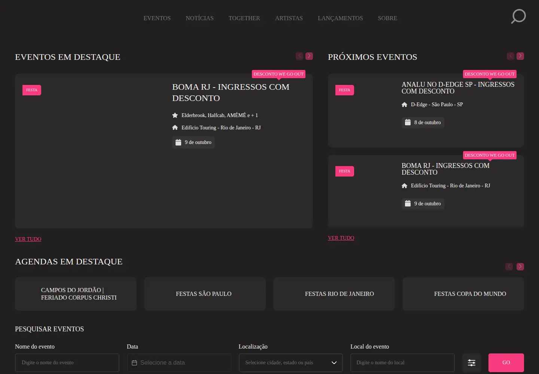Click Desconto We Go Out badge on ANALU card

point(490,74)
